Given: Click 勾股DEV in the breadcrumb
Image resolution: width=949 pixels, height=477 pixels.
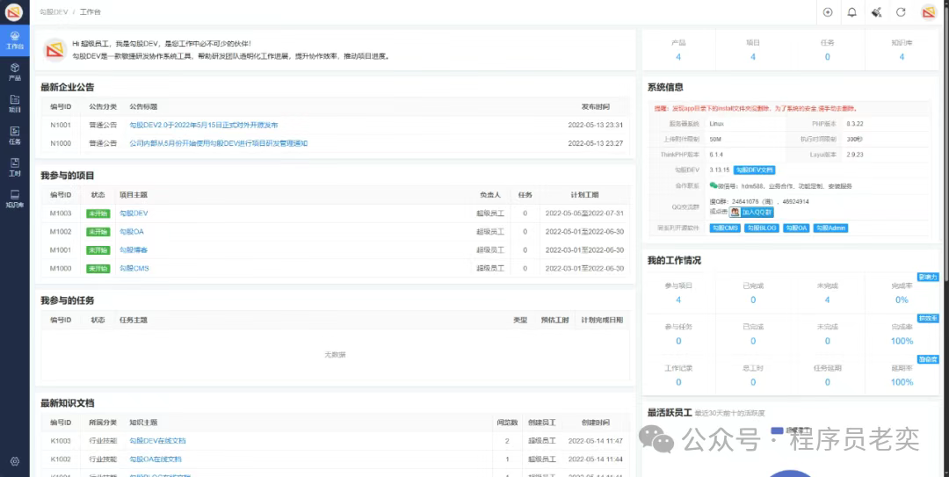Looking at the screenshot, I should pos(54,12).
